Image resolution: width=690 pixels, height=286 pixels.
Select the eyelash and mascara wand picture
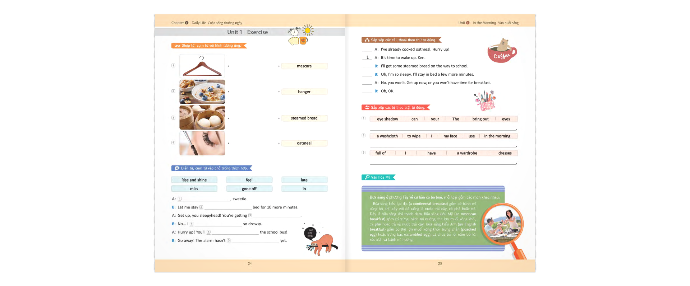(x=202, y=143)
